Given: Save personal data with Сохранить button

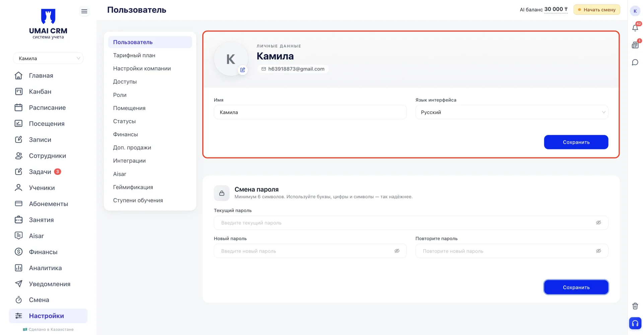Looking at the screenshot, I should (x=576, y=142).
